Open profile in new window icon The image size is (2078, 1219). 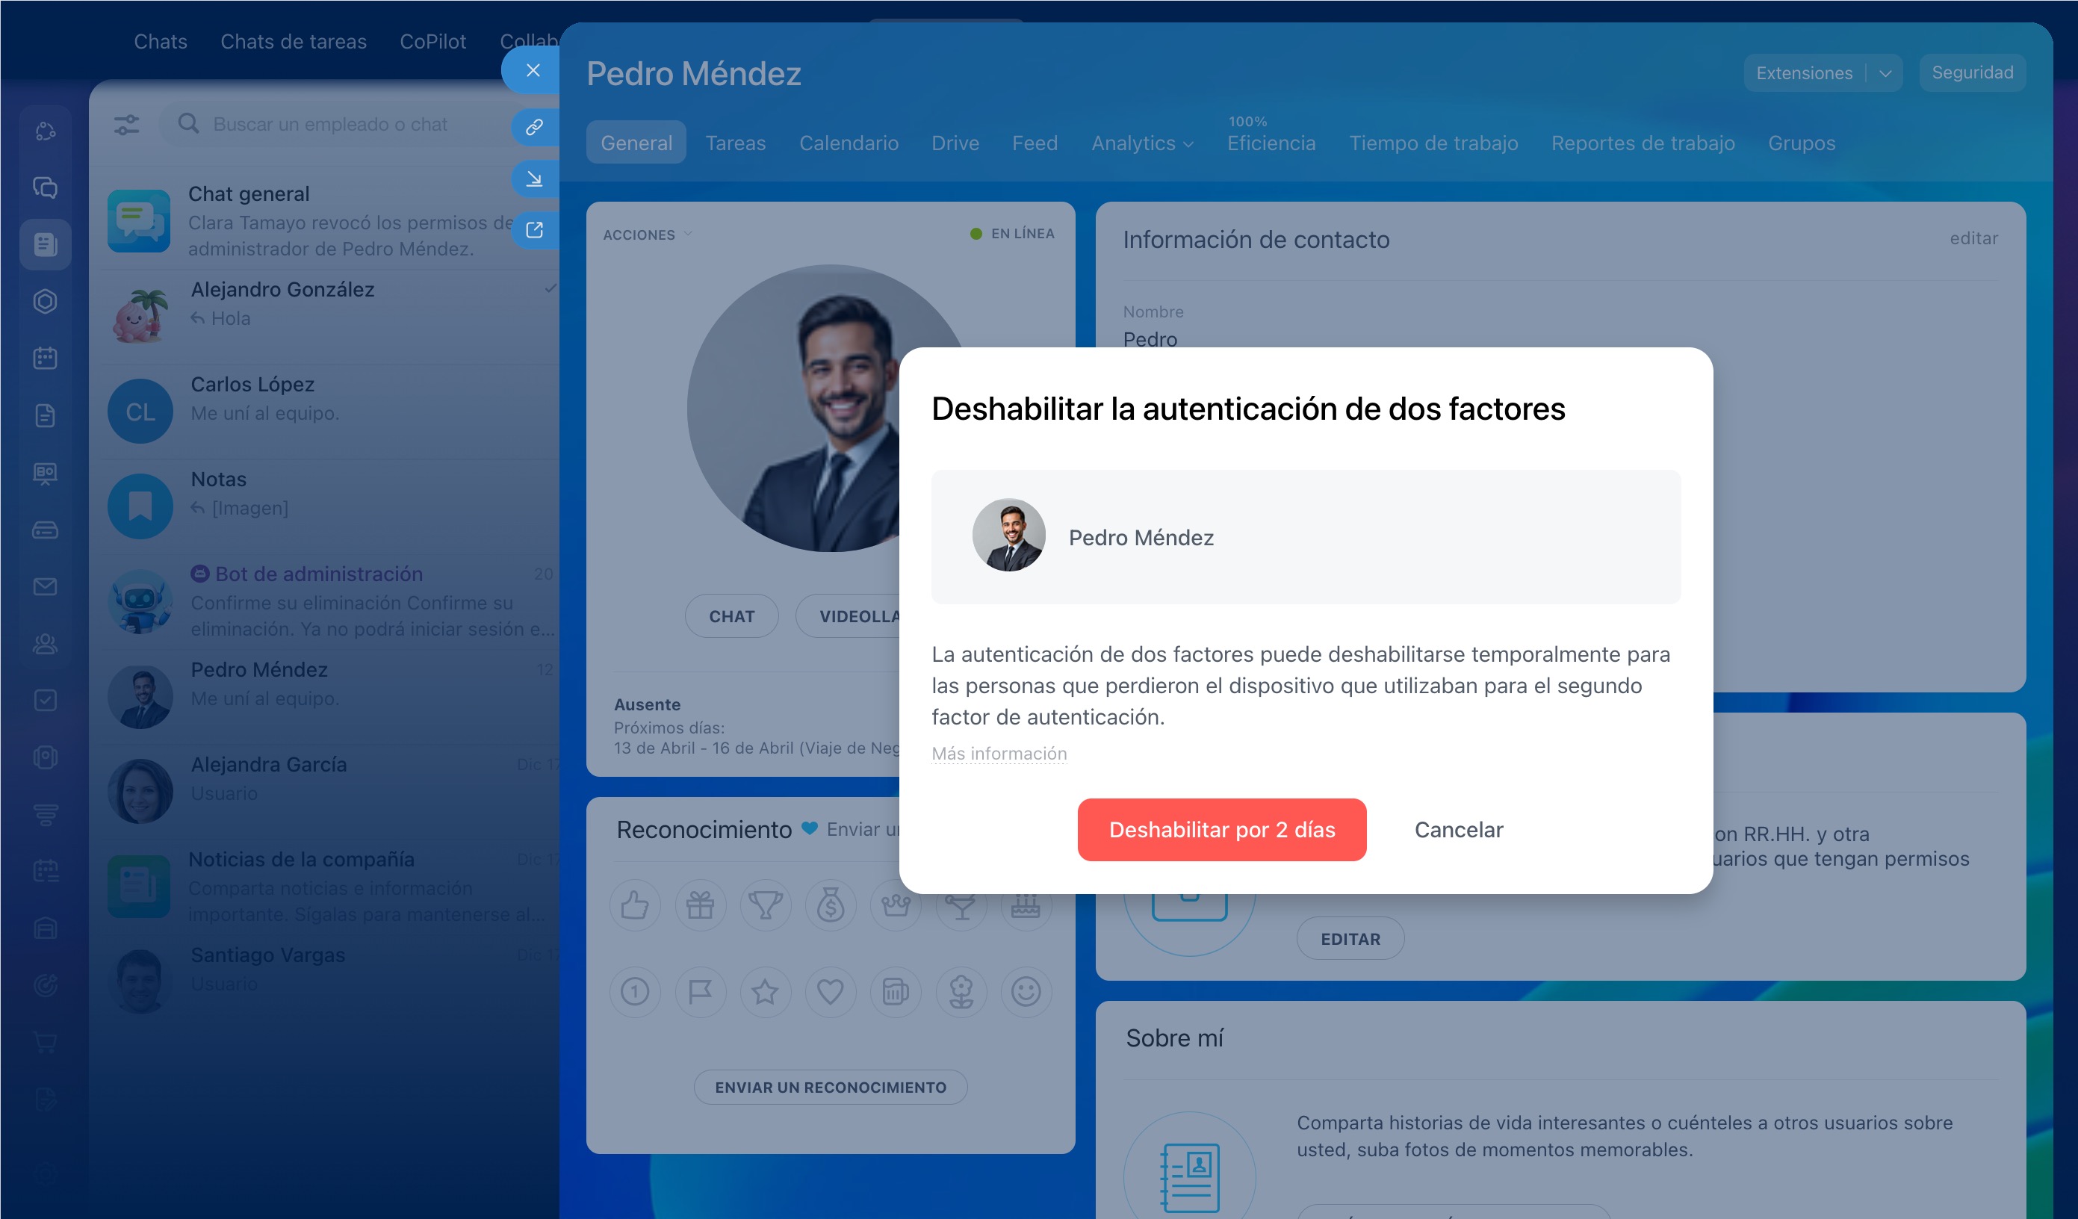(x=534, y=229)
